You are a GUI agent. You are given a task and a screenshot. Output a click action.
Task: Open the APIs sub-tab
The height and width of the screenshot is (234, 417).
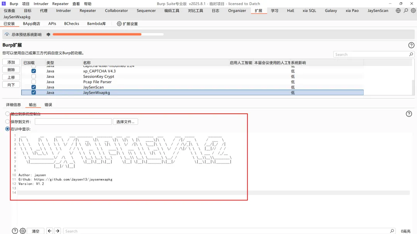tap(52, 24)
